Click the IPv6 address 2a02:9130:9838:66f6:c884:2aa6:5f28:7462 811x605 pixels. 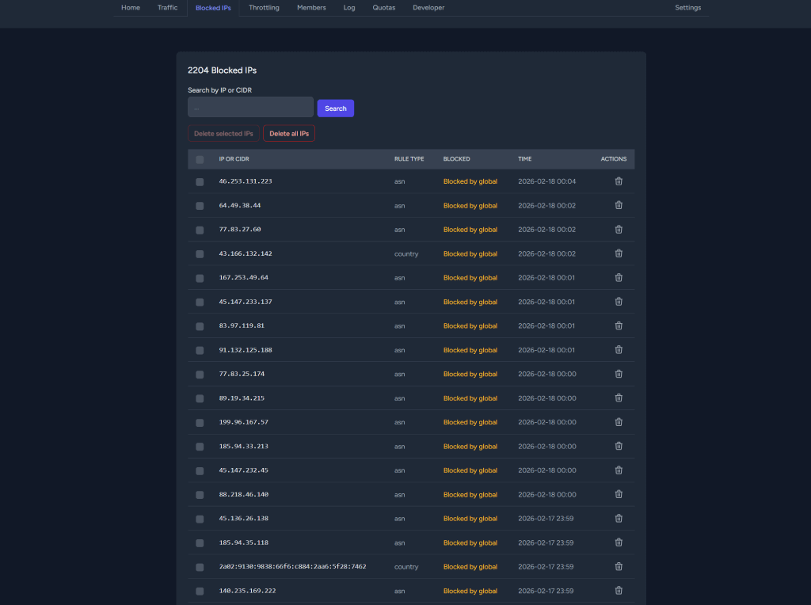(x=292, y=567)
